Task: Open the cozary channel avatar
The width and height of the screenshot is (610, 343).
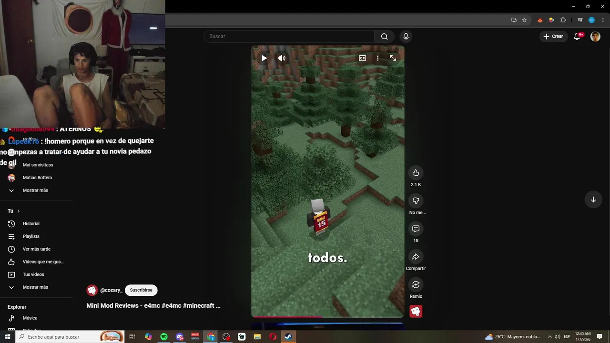Action: coord(92,290)
